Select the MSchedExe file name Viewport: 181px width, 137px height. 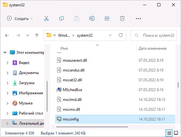point(72,90)
